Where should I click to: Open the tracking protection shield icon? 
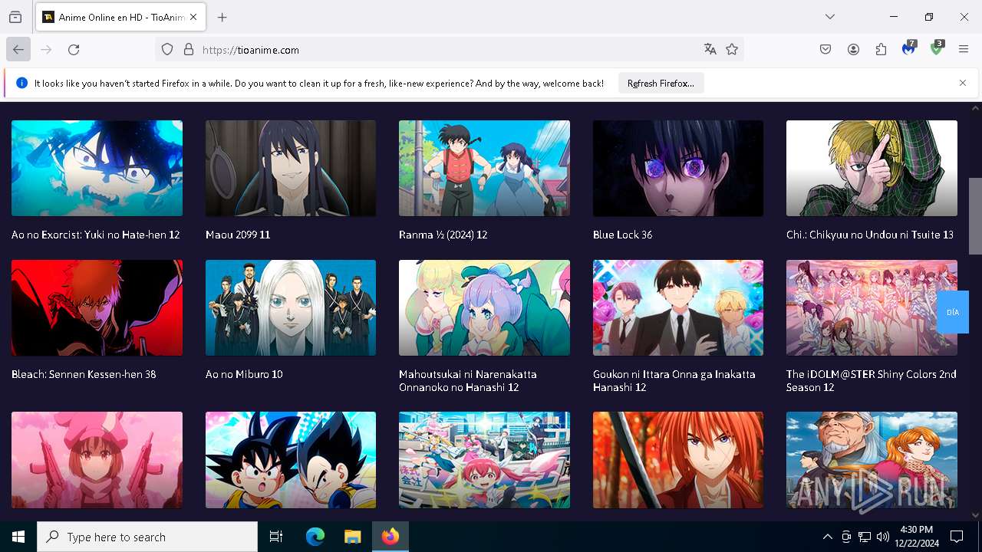(x=167, y=50)
